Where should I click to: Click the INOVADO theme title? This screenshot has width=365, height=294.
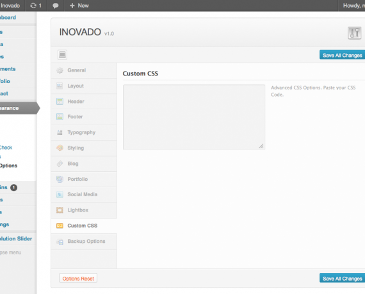(80, 32)
